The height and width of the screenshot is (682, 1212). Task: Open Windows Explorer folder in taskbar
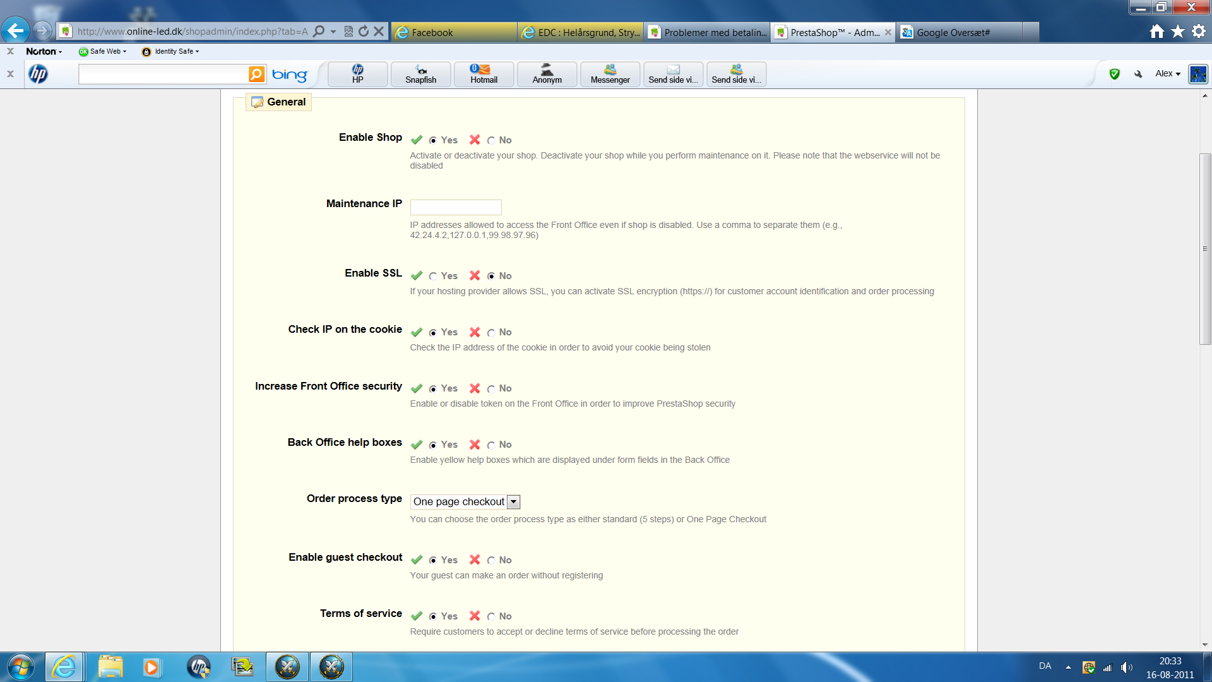(x=110, y=667)
